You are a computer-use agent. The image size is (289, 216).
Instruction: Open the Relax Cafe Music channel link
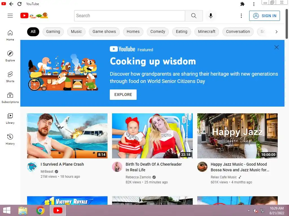click(224, 177)
